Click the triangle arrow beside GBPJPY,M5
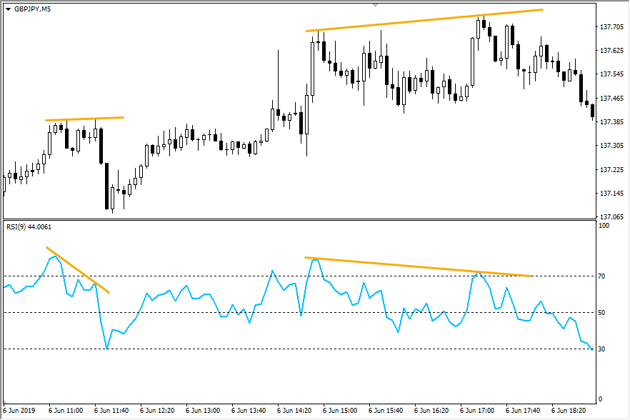Screen dimensions: 630x420 [x=7, y=9]
